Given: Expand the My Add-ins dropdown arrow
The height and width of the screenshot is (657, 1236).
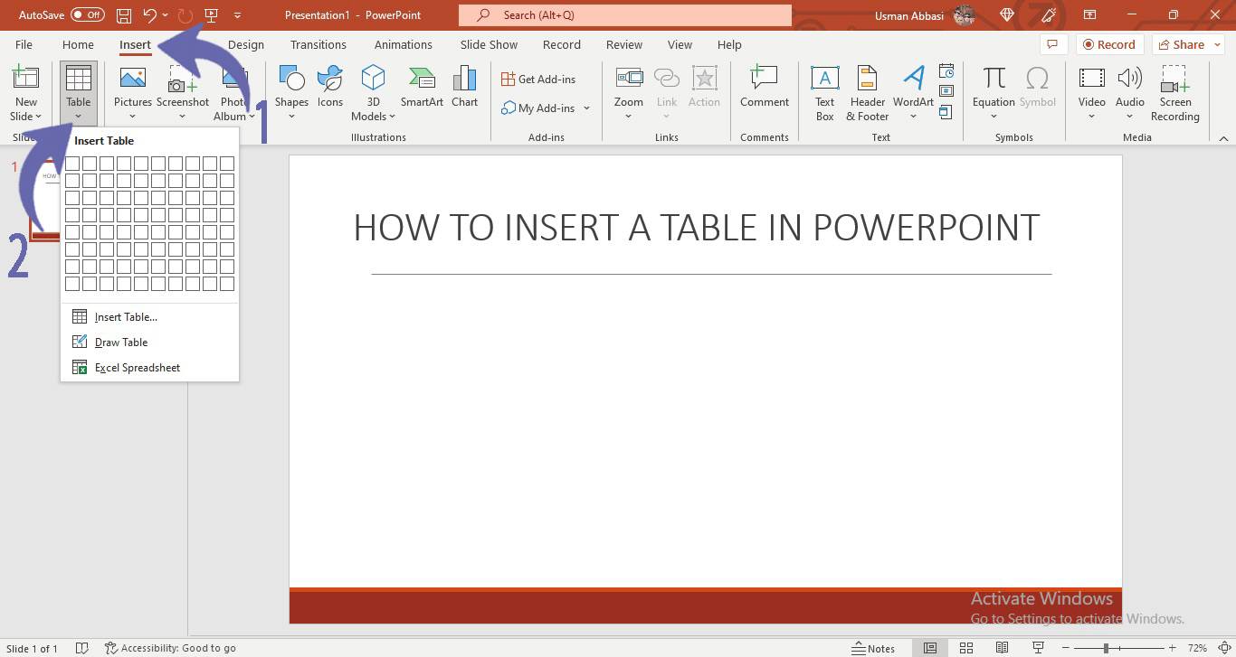Looking at the screenshot, I should coord(586,108).
